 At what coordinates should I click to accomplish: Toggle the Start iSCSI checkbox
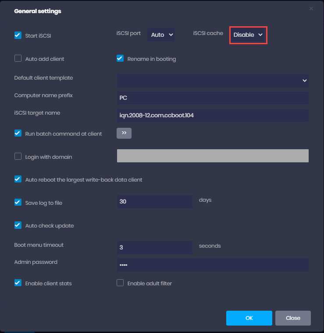point(18,35)
